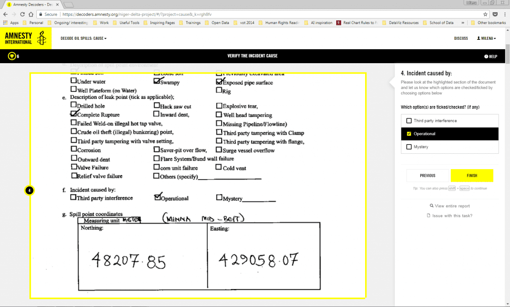Expand the Decode Oil Spills: Cause dropdown
This screenshot has height=307, width=510.
click(x=84, y=38)
